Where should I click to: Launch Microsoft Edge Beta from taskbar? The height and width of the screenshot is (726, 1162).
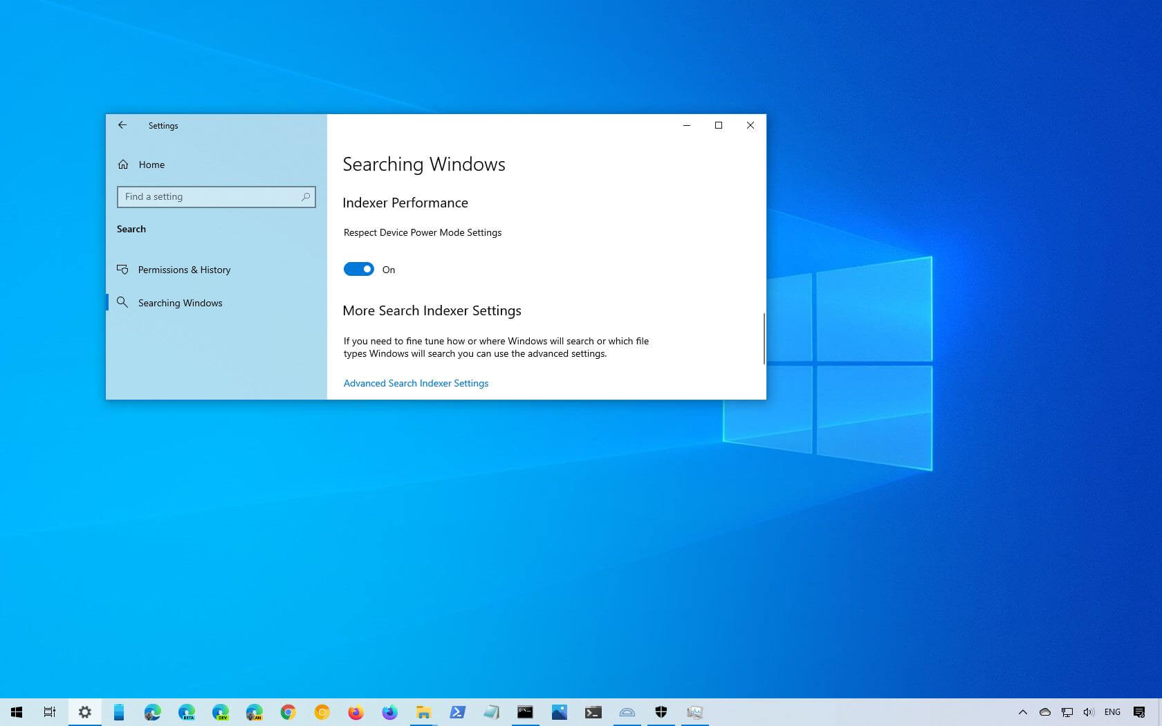tap(185, 712)
